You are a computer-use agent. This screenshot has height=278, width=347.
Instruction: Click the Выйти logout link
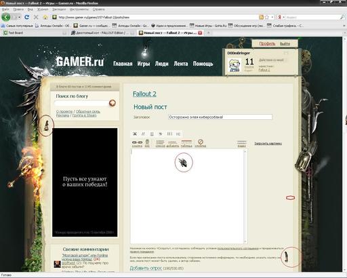(285, 43)
